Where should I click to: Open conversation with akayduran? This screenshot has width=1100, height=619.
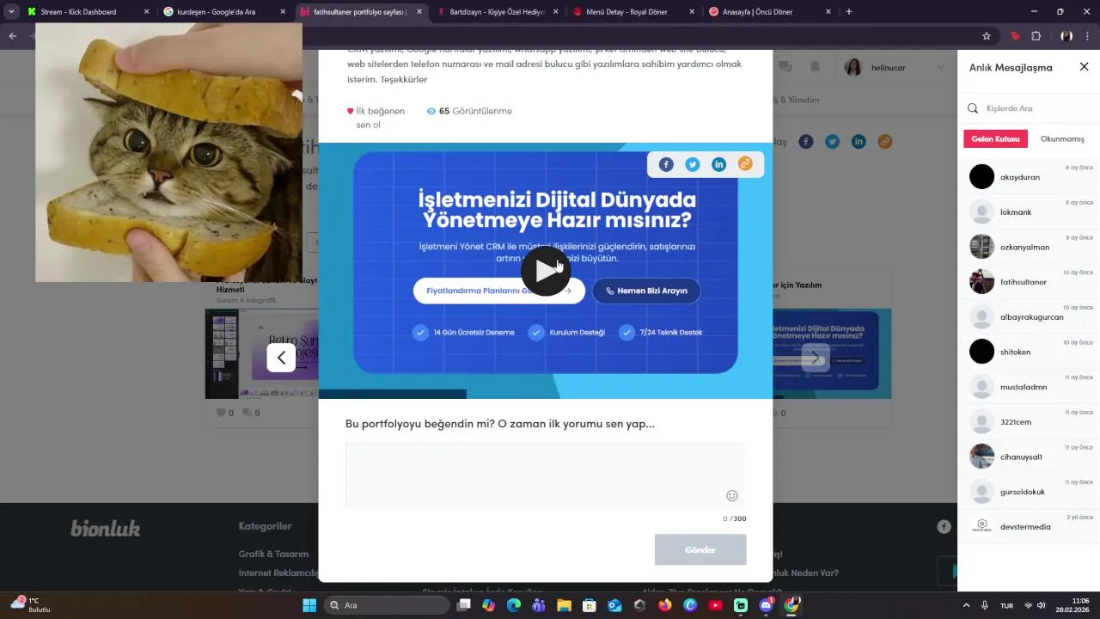click(1029, 177)
